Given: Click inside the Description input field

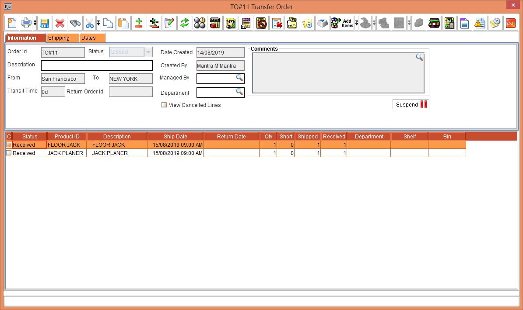Looking at the screenshot, I should coord(96,65).
